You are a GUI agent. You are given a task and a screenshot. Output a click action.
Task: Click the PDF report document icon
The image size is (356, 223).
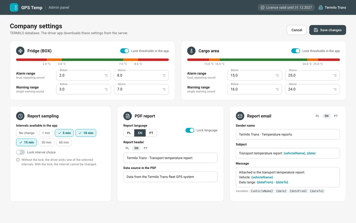point(128,116)
